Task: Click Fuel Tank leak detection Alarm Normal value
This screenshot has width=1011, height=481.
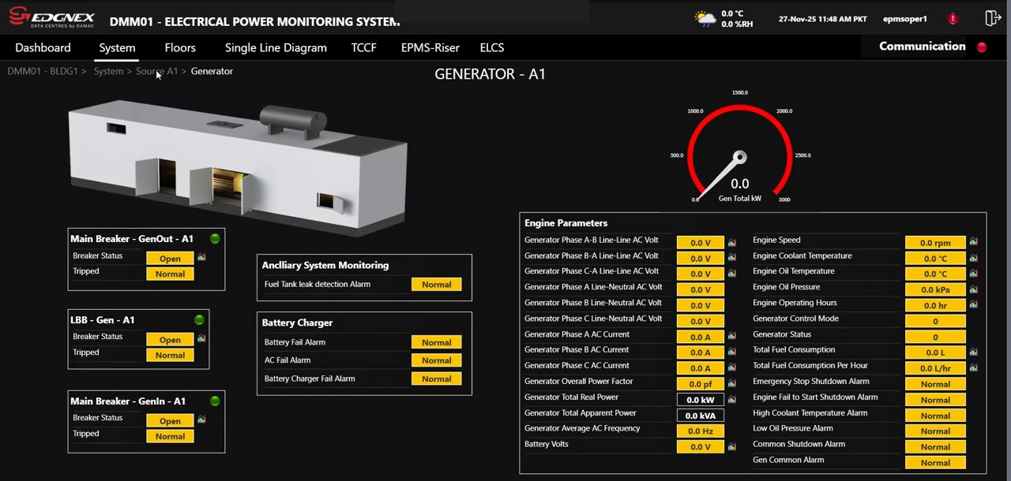Action: tap(437, 285)
